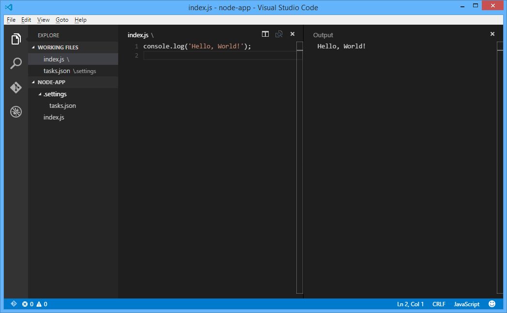Maximize the Visual Studio Code window
Image resolution: width=507 pixels, height=313 pixels.
point(476,5)
